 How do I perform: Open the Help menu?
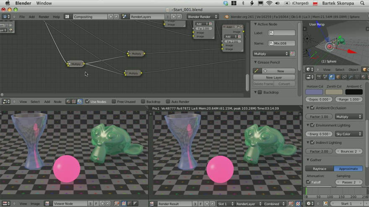[56, 17]
